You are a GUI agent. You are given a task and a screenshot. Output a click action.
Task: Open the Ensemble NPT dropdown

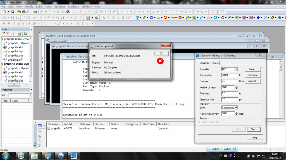(x=236, y=69)
